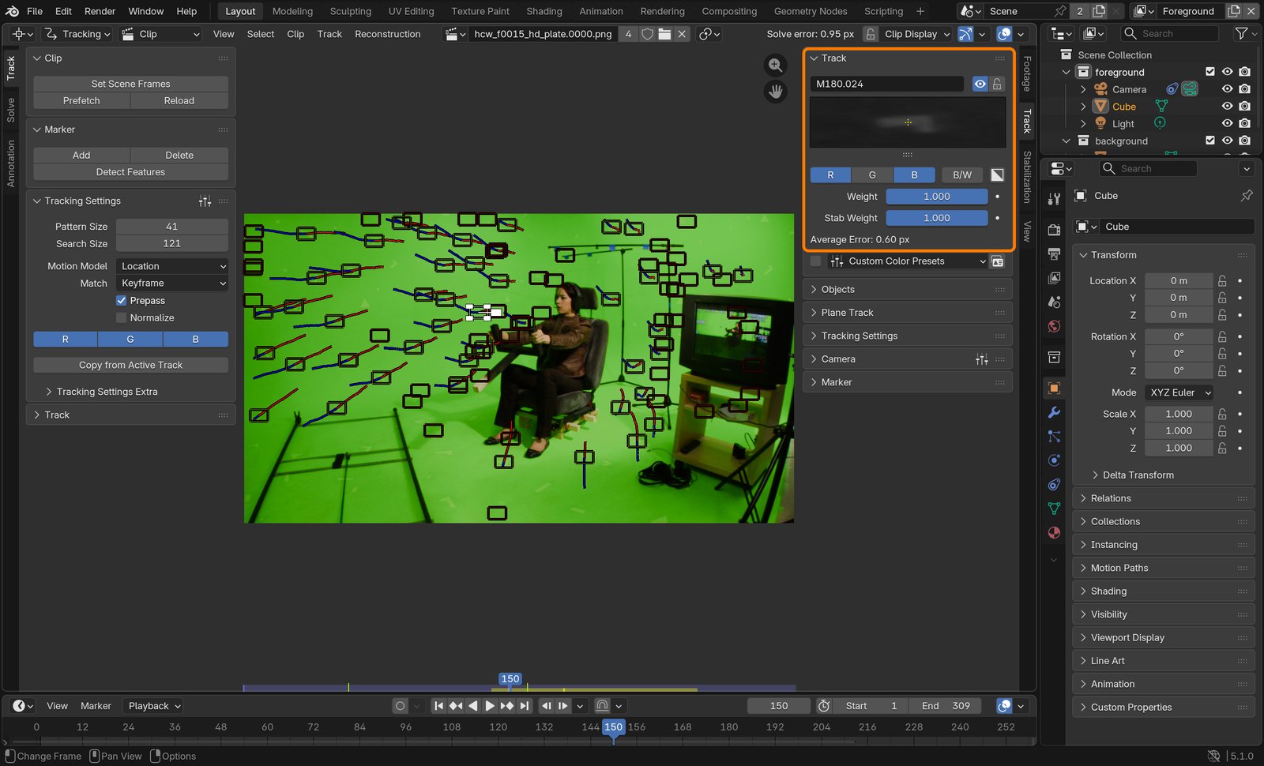Open the Material properties sphere tab
The image size is (1264, 766).
click(x=1054, y=532)
